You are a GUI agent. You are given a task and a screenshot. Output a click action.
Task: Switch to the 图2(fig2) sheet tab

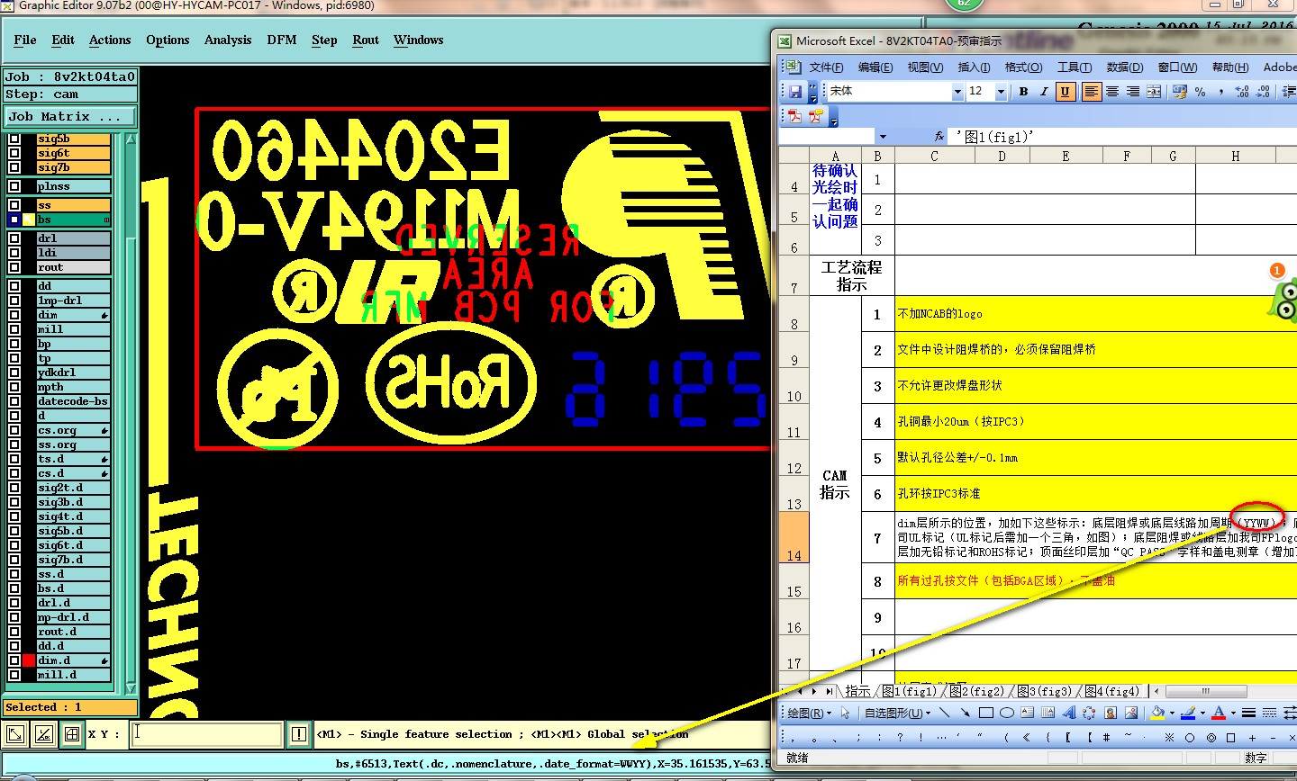point(978,691)
